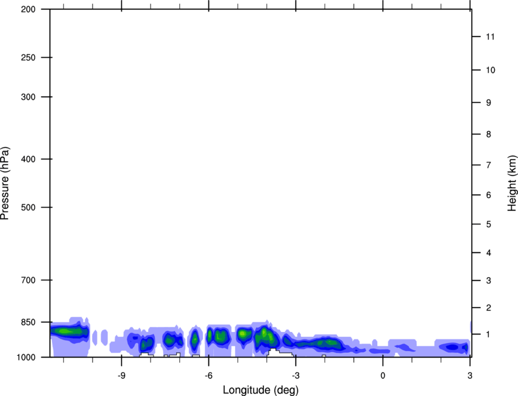
Task: Click the 7 km height label
Action: coord(489,165)
